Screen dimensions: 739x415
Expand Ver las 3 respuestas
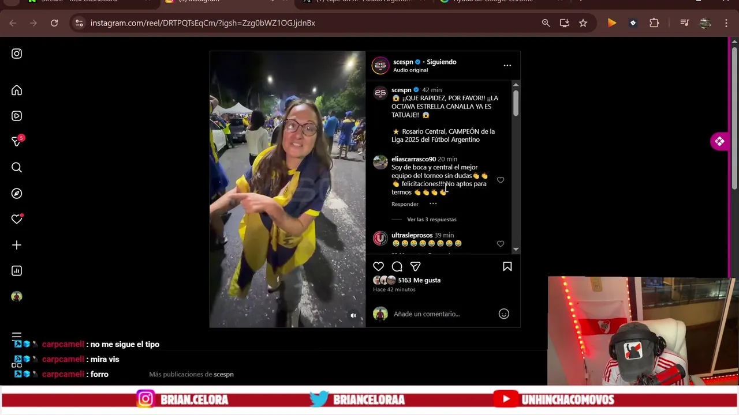coord(432,220)
